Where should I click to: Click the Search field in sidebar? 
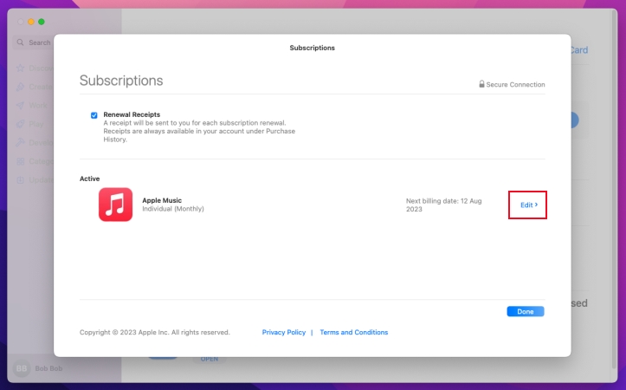tap(35, 42)
